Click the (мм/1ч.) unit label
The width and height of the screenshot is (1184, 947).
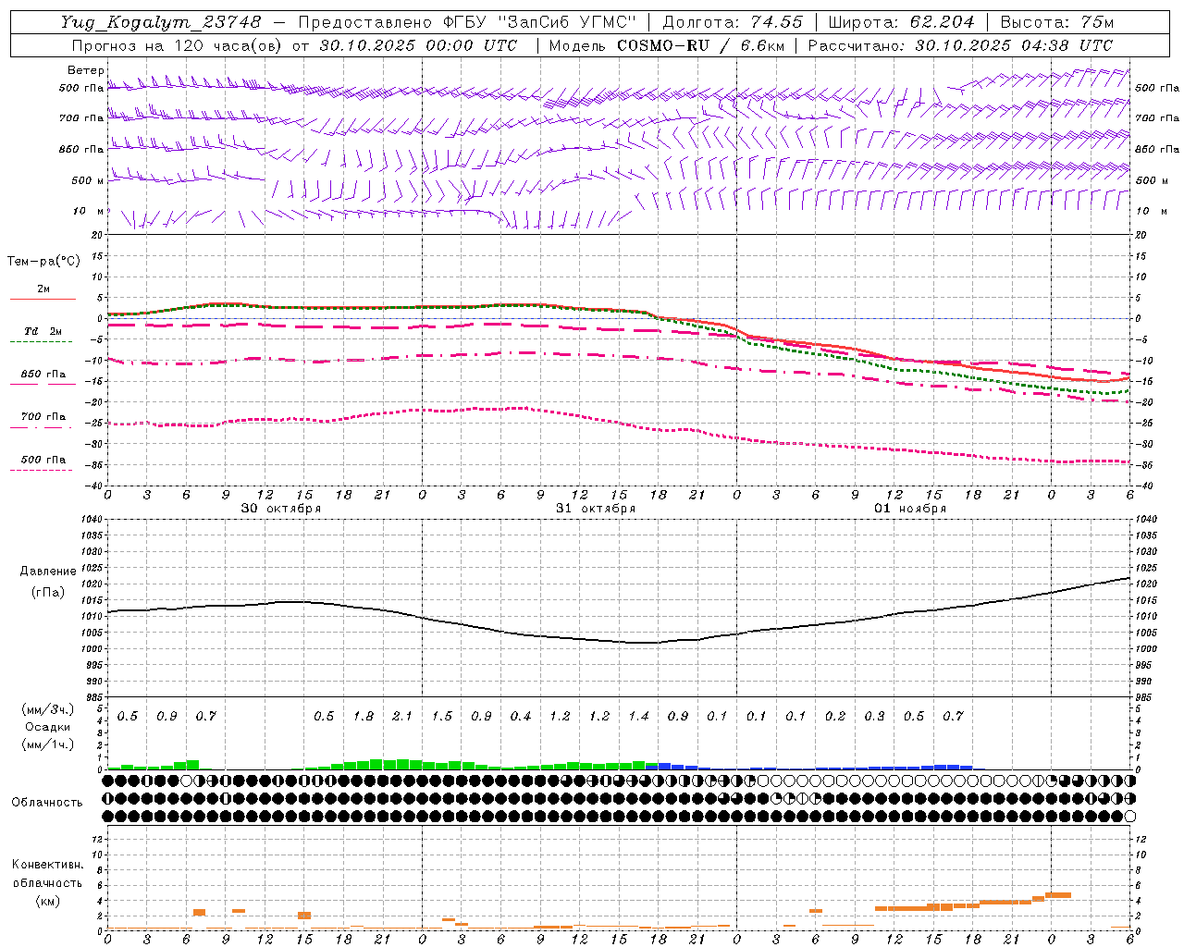click(x=47, y=745)
